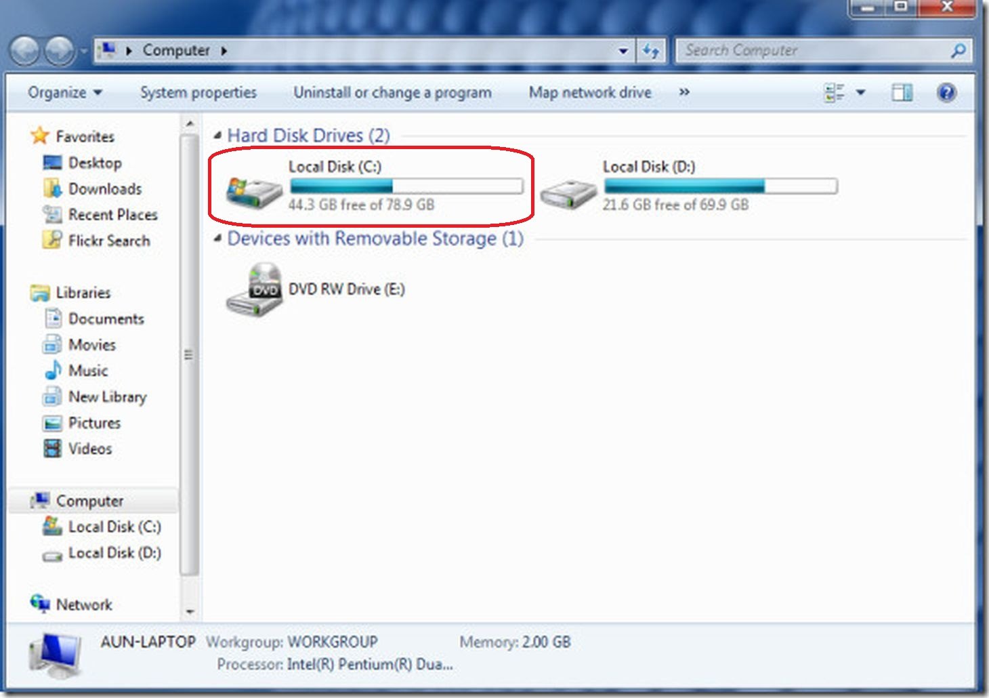Image resolution: width=989 pixels, height=698 pixels.
Task: Click the navigation pane scrollbar thumb
Action: pyautogui.click(x=189, y=354)
